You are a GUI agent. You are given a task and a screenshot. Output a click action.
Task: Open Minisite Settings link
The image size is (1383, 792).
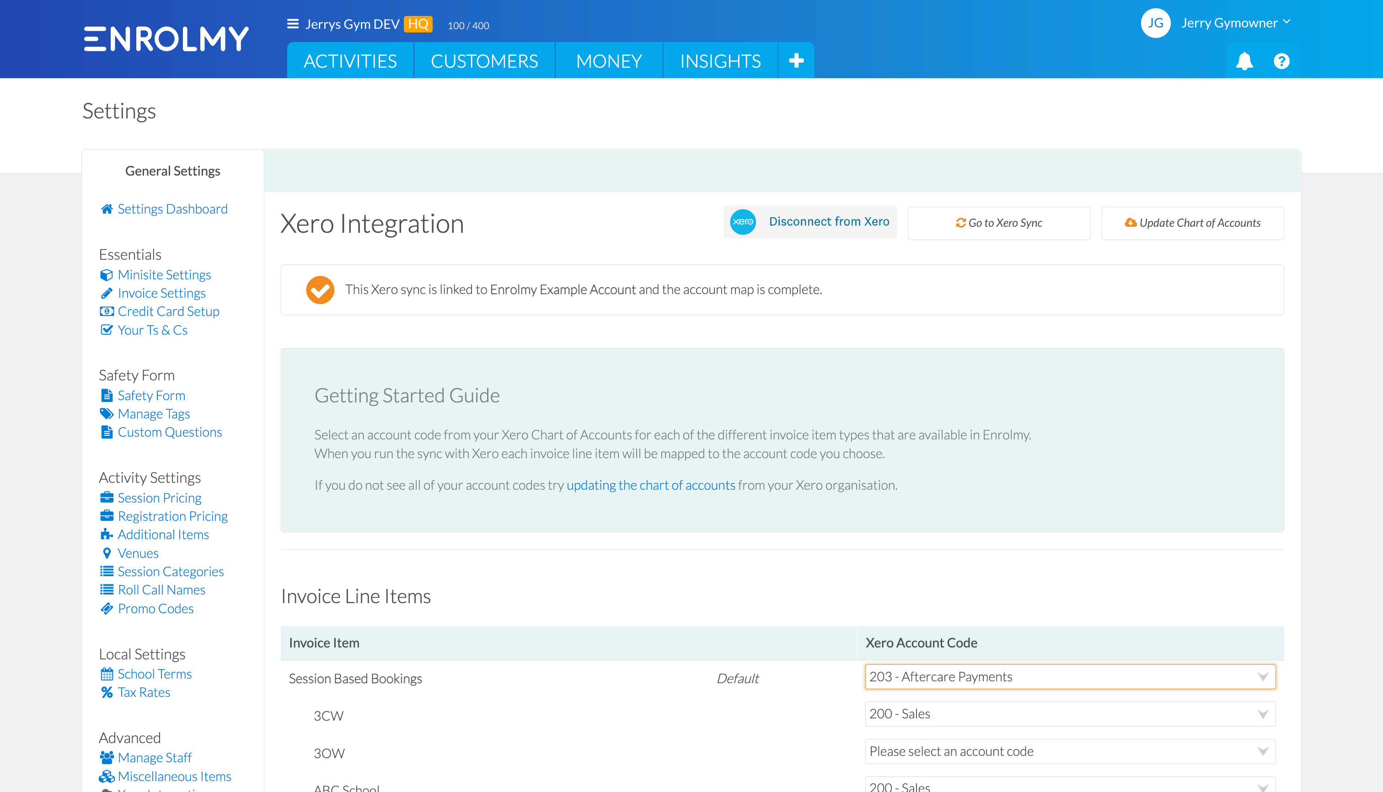164,275
